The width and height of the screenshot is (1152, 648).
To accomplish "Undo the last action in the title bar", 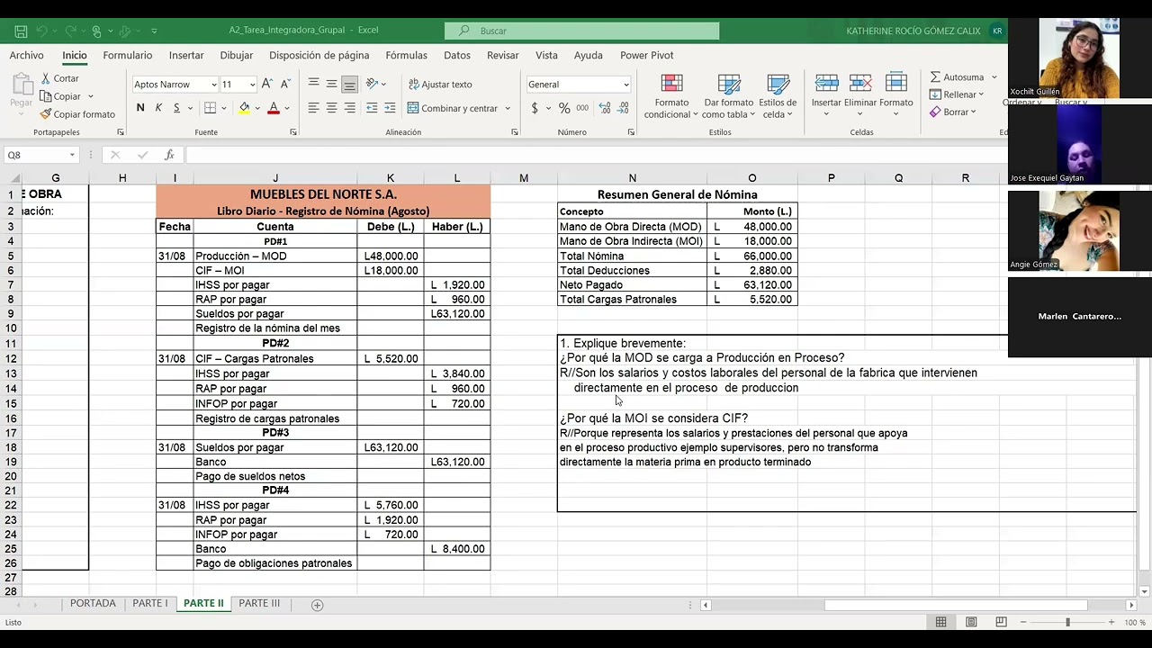I will (x=41, y=31).
